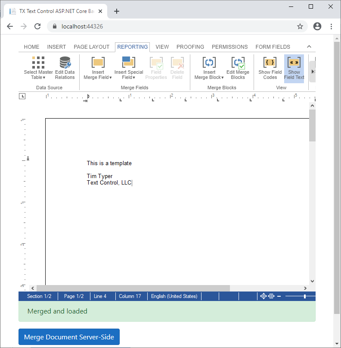This screenshot has width=341, height=348.
Task: Collapse the ribbon with chevron
Action: 309,47
